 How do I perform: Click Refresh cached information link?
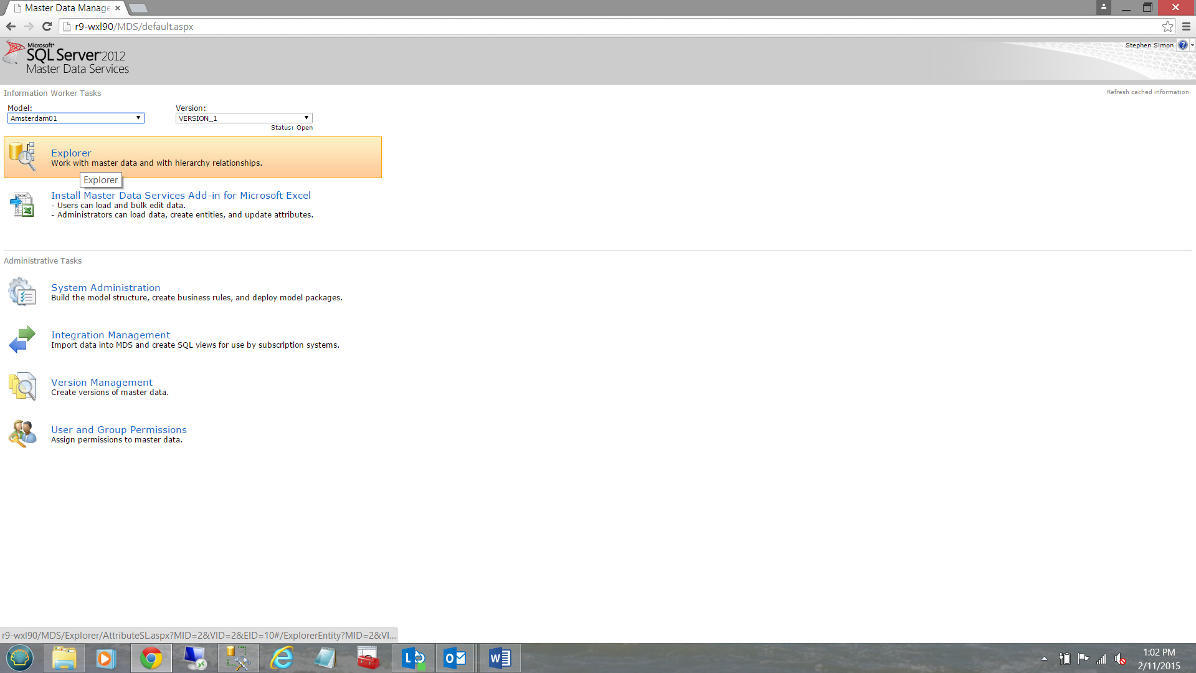[x=1147, y=92]
